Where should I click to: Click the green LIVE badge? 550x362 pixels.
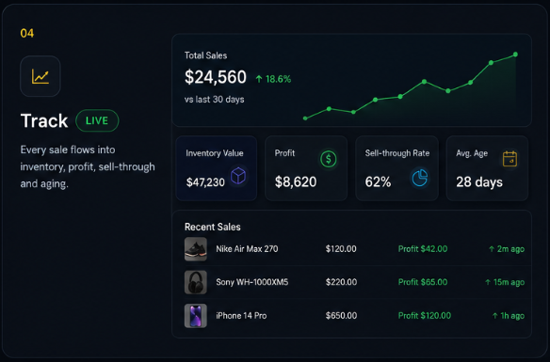[97, 120]
